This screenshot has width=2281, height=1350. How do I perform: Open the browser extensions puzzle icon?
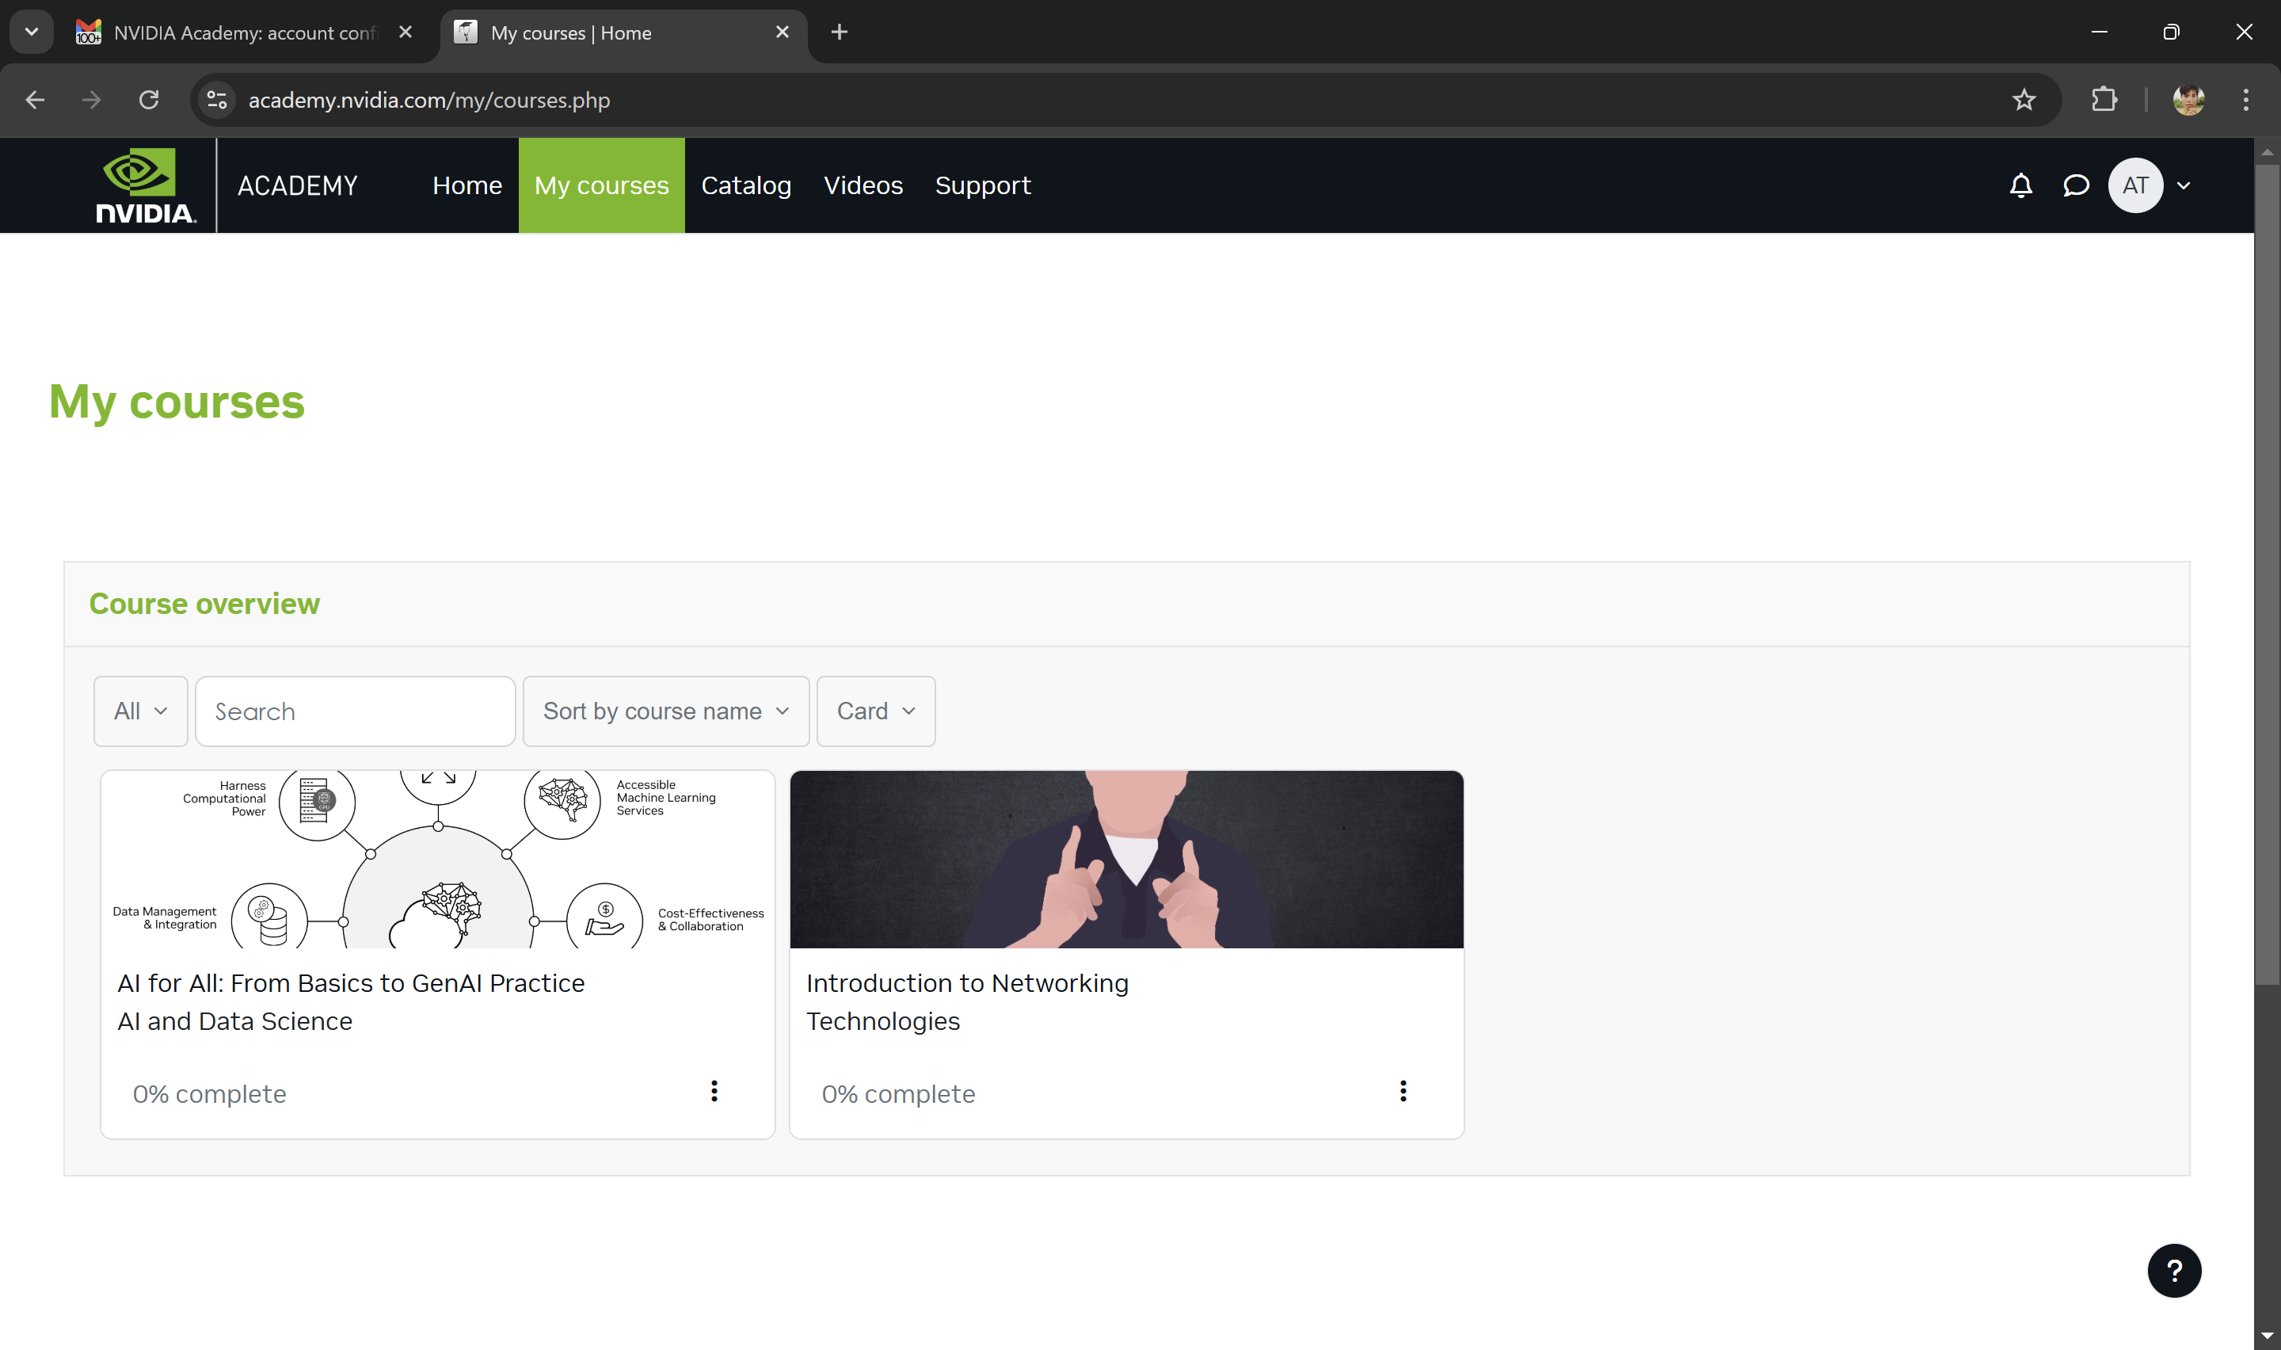(2104, 99)
